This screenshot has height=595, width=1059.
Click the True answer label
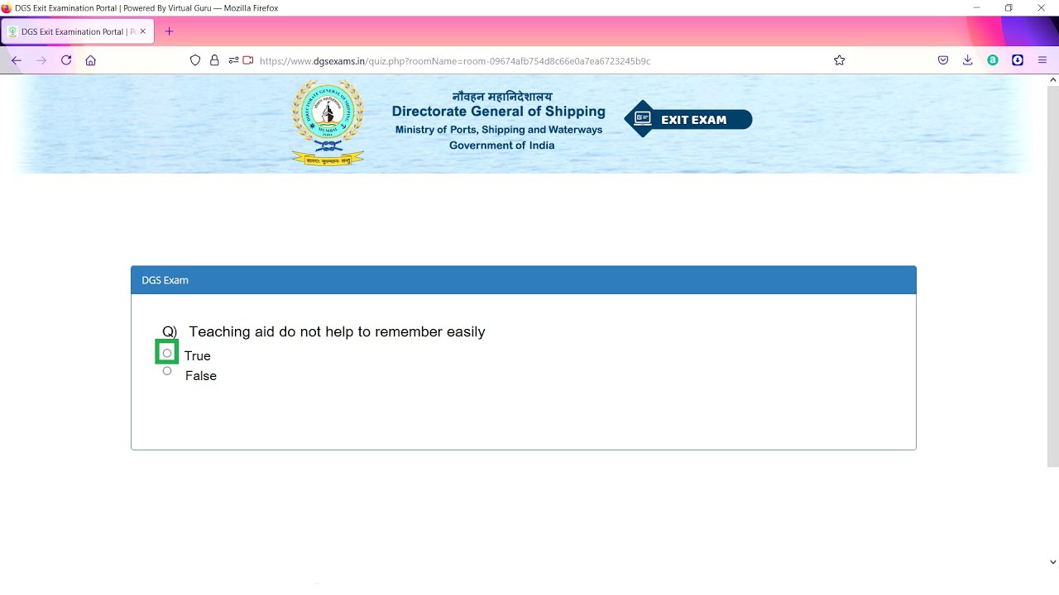[198, 356]
